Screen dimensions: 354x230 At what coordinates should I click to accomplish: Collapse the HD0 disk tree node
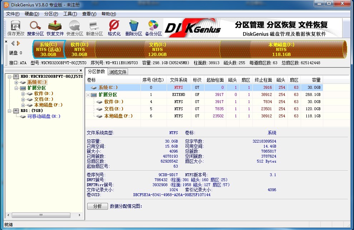click(x=10, y=76)
